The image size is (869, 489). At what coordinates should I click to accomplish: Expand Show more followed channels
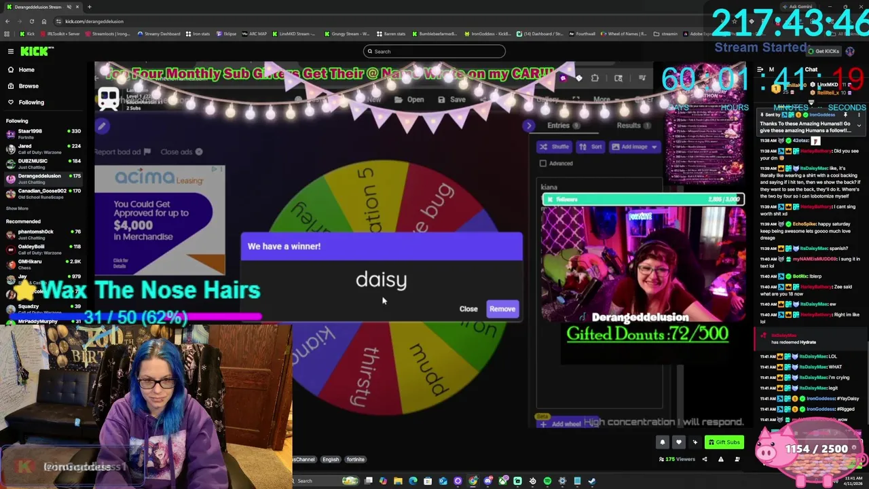pos(17,209)
